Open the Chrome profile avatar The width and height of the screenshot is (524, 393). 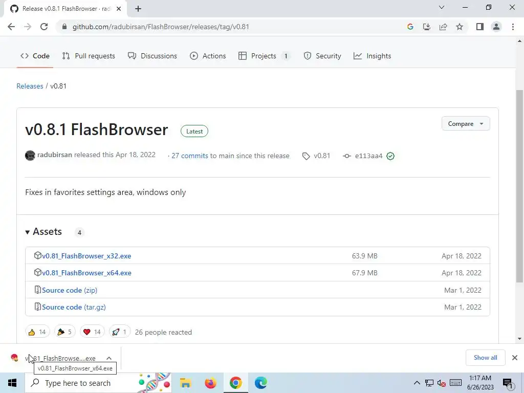(496, 27)
